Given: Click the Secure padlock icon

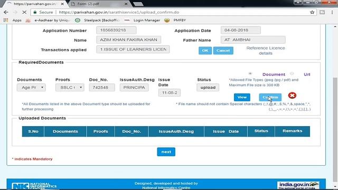Looking at the screenshot, I should pyautogui.click(x=35, y=12).
